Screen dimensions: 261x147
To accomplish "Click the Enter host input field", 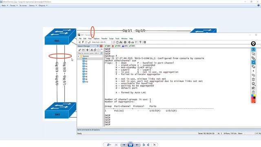I will coord(101,42).
